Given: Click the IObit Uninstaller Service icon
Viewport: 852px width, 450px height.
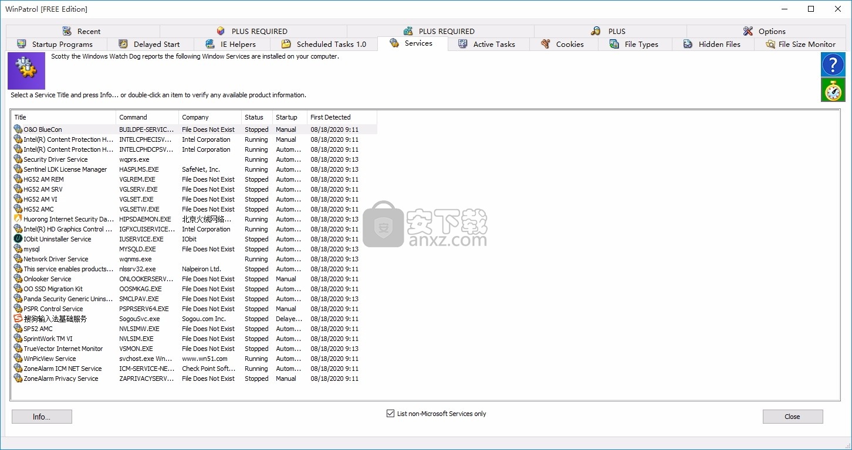Looking at the screenshot, I should tap(18, 239).
